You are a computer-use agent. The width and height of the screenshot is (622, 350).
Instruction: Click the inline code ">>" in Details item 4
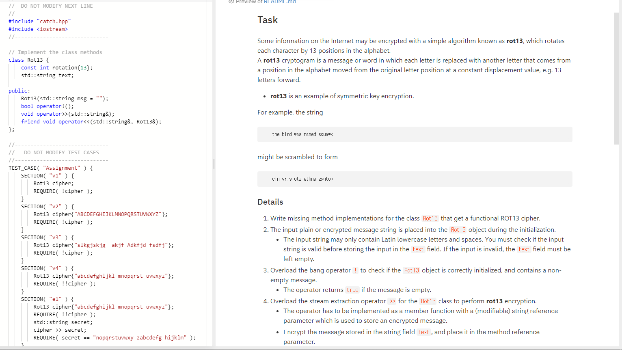tap(392, 301)
